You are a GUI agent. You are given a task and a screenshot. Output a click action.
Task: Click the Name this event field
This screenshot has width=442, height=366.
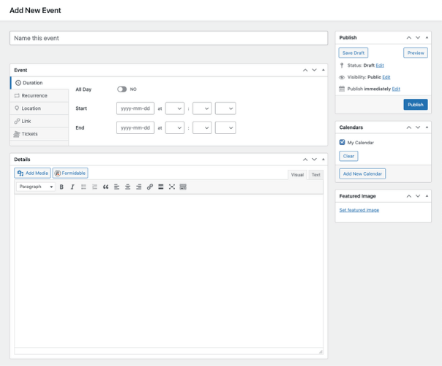tap(168, 38)
